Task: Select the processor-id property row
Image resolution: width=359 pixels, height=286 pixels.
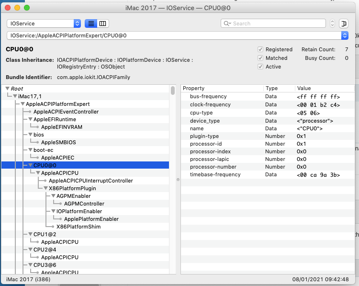Action: coord(268,144)
